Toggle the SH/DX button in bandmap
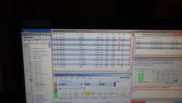Image resolution: width=182 pixels, height=103 pixels. [37, 38]
